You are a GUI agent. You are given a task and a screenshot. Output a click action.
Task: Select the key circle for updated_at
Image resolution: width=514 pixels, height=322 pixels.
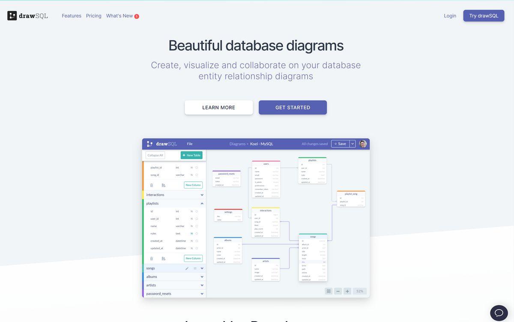197,248
